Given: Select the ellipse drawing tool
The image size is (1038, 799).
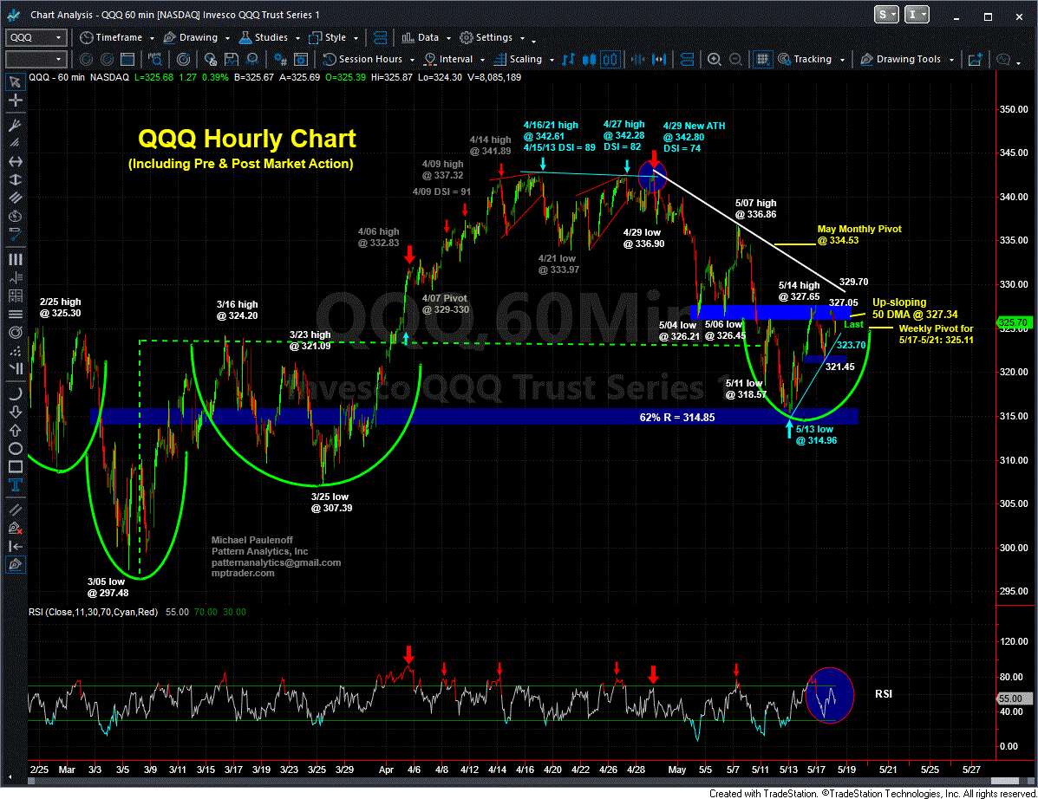Looking at the screenshot, I should click(15, 448).
